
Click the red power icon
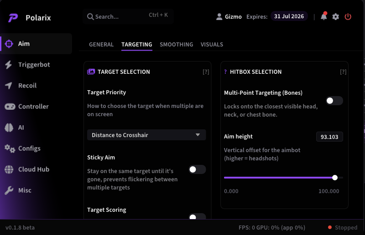[348, 17]
